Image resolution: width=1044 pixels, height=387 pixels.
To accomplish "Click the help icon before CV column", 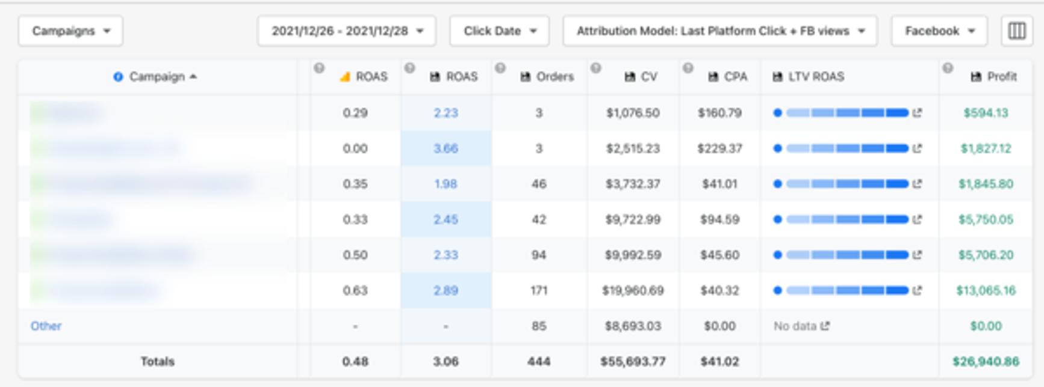I will point(595,69).
